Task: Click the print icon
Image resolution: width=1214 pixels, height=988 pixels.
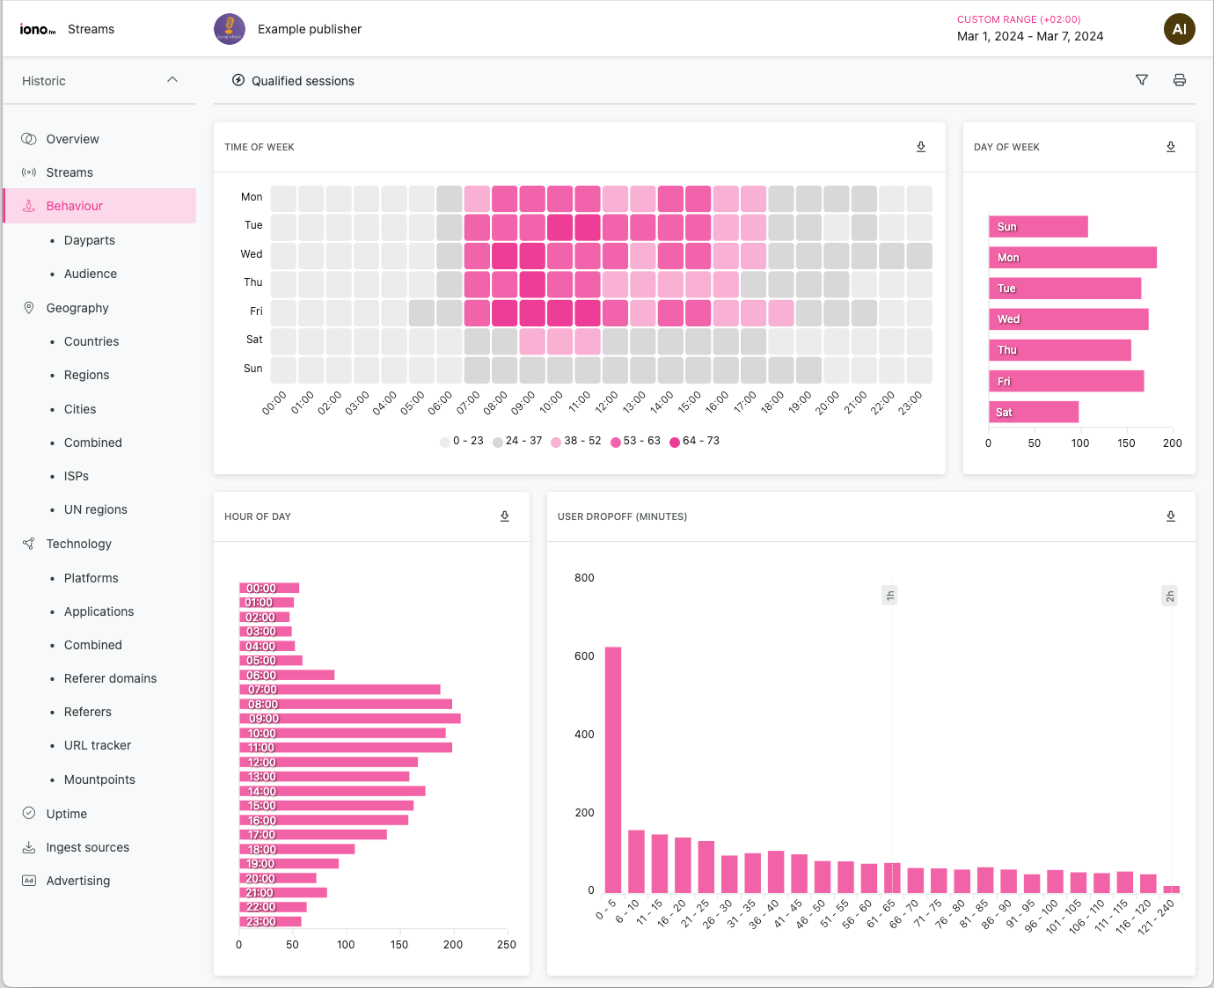Action: pos(1180,80)
